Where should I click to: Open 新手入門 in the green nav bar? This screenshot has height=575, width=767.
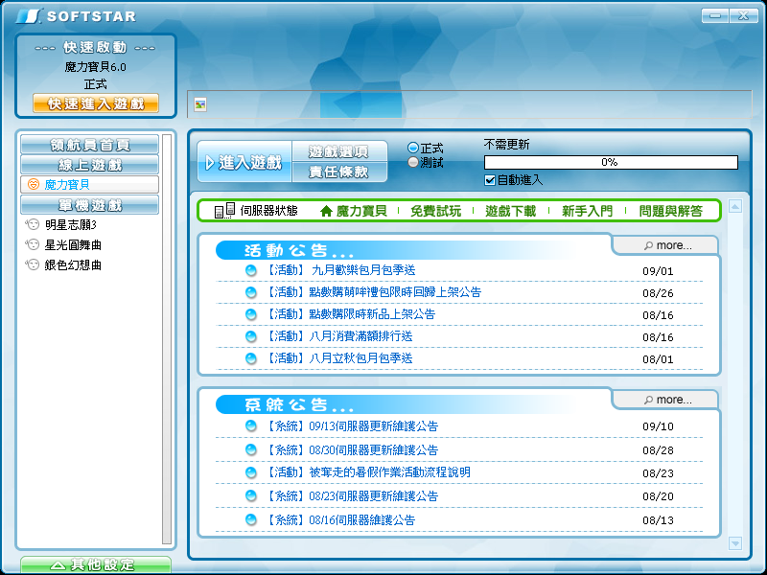click(x=587, y=211)
